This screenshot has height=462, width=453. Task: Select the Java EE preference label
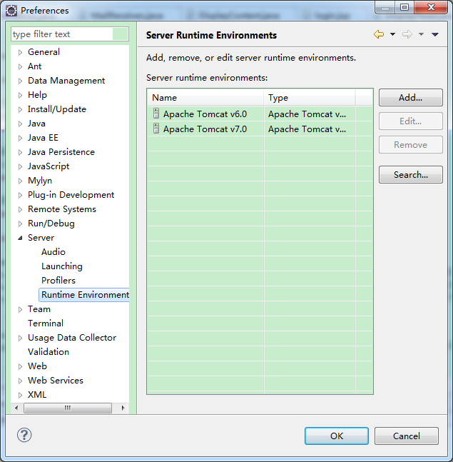(x=43, y=138)
